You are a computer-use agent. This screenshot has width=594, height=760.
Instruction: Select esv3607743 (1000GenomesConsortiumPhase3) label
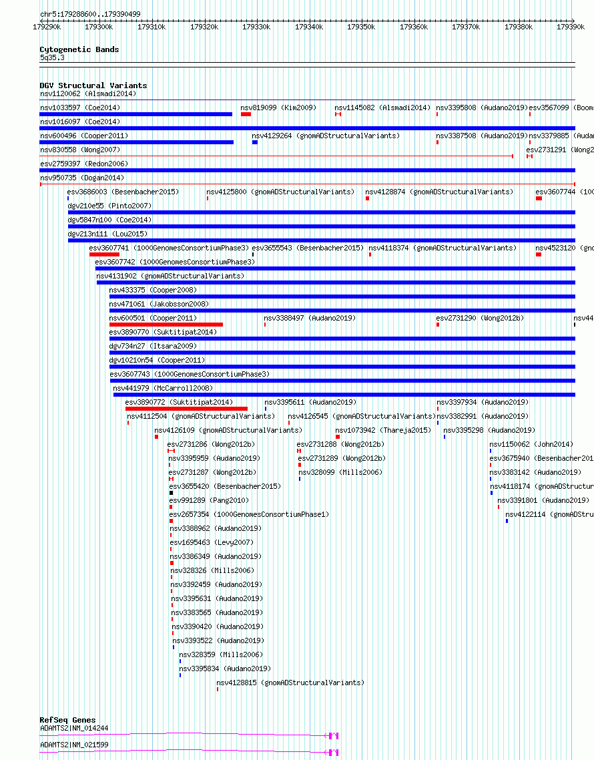[x=190, y=375]
